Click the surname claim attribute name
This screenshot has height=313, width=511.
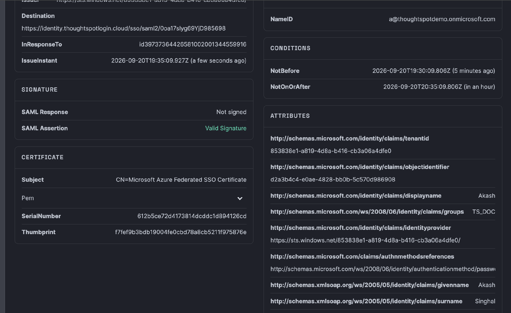pyautogui.click(x=366, y=301)
